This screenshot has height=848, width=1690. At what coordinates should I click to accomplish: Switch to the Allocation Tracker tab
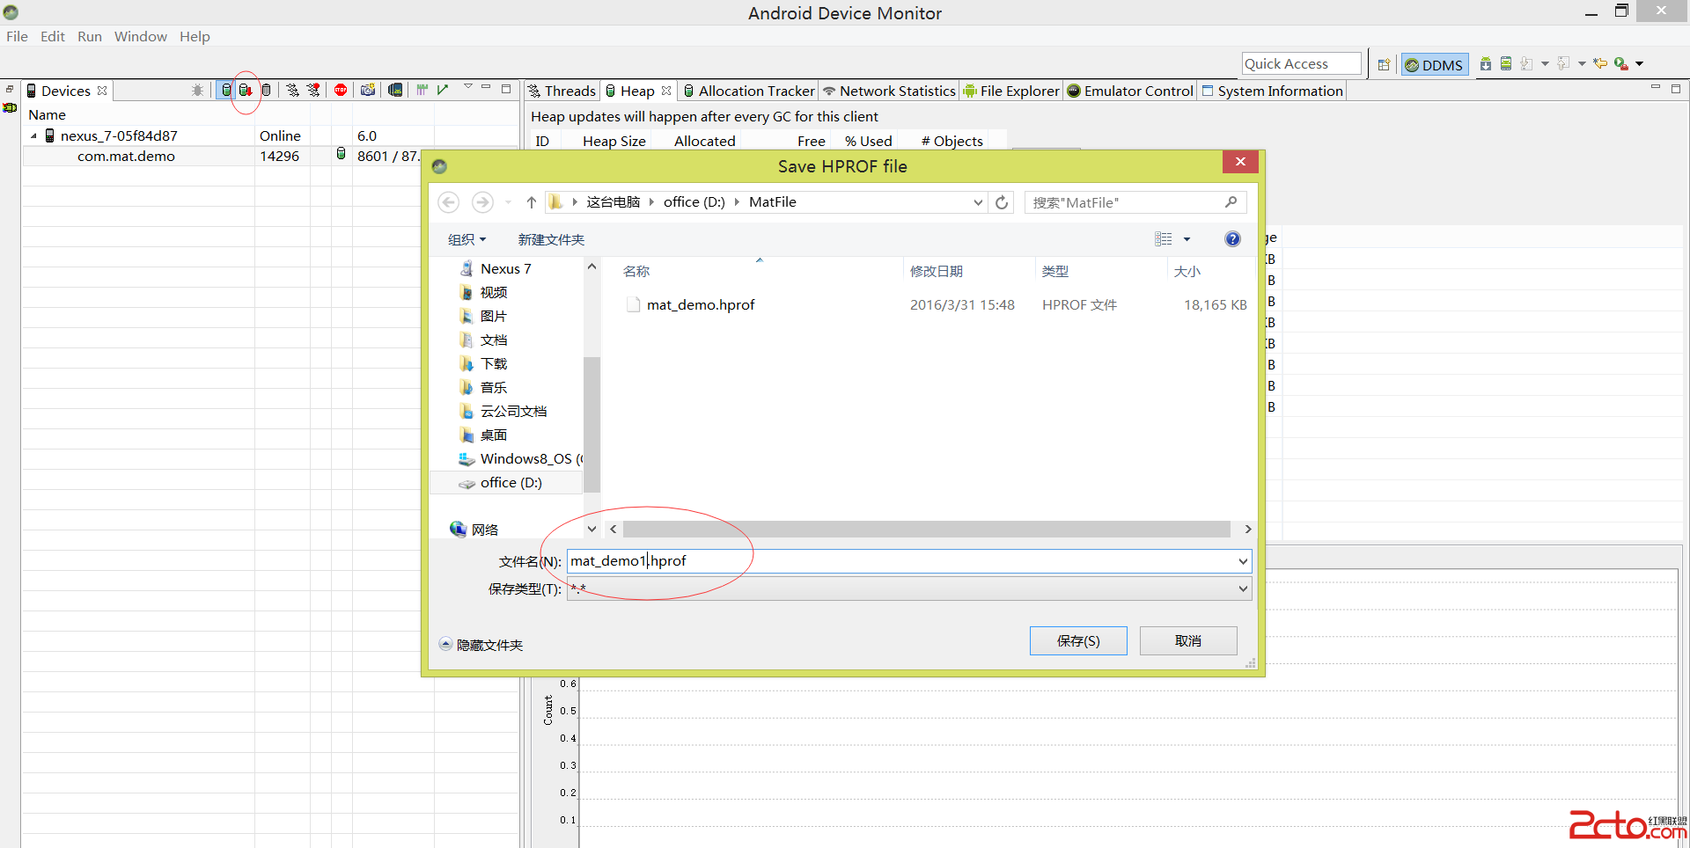tap(749, 91)
